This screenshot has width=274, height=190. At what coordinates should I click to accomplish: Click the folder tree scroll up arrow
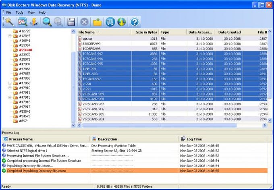click(73, 31)
